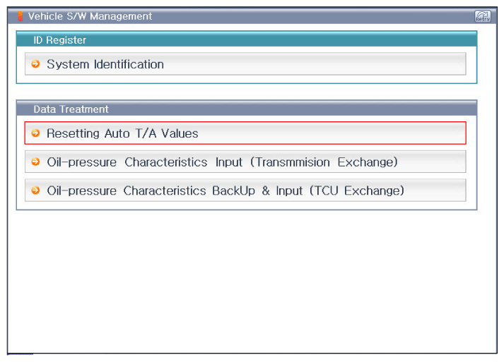Open Oil-pressure Characteristics Input (Transmission Exchange)
504x362 pixels.
[245, 162]
